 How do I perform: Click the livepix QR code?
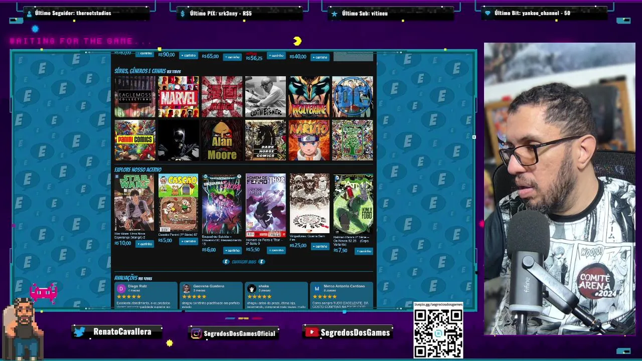point(438,333)
